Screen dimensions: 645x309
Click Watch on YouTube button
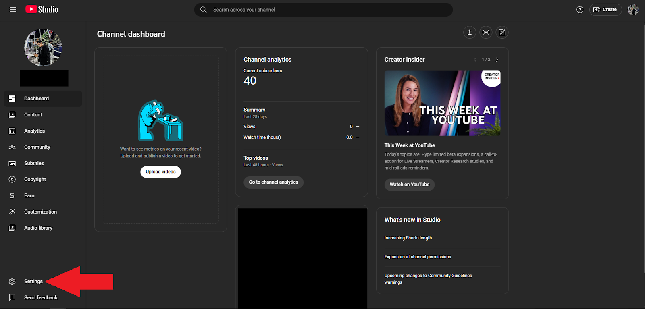click(409, 185)
